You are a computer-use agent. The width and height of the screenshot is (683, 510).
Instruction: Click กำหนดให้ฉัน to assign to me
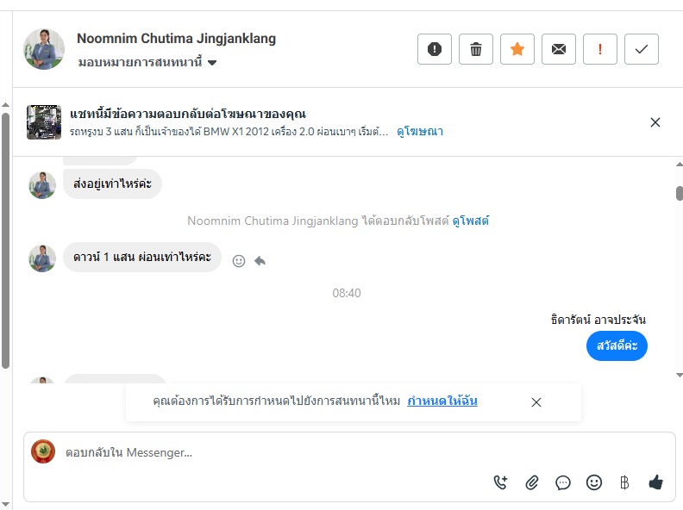[442, 401]
